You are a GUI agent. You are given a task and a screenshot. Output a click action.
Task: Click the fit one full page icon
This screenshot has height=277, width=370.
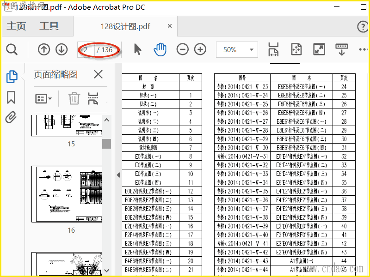(x=296, y=49)
